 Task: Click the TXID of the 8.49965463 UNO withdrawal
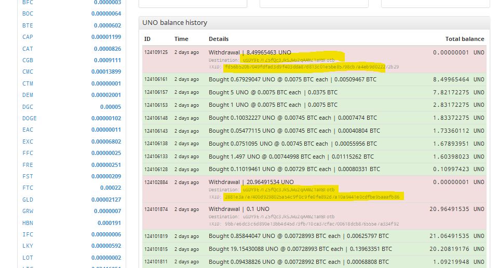pyautogui.click(x=312, y=67)
